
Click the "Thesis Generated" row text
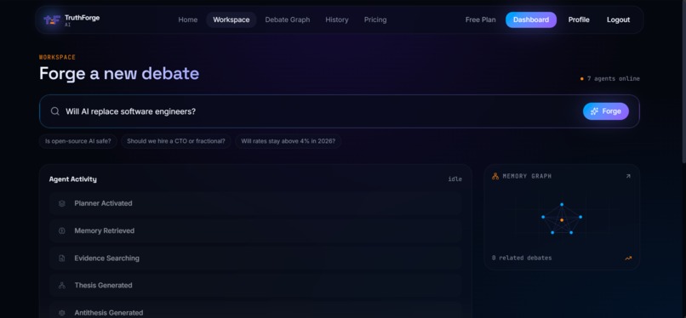pyautogui.click(x=103, y=285)
